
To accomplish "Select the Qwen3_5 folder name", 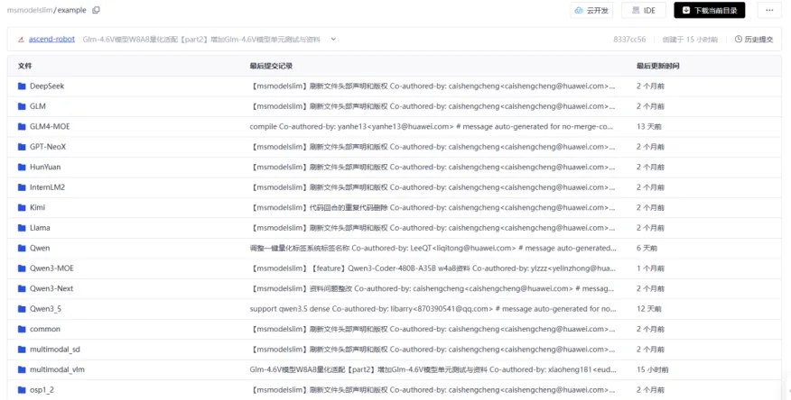I will 45,309.
